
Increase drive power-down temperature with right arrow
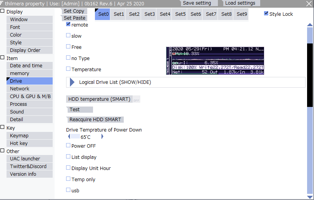click(102, 137)
